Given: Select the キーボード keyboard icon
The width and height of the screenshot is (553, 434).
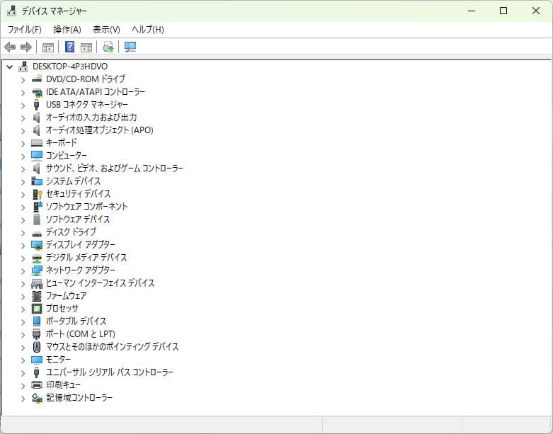Looking at the screenshot, I should (37, 143).
